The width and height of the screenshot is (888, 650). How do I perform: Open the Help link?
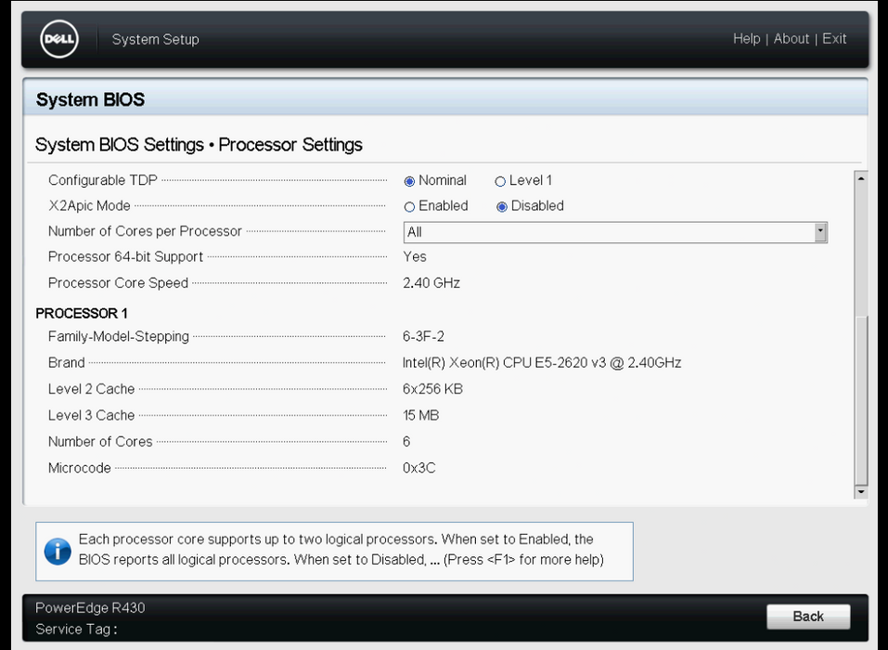(x=746, y=38)
